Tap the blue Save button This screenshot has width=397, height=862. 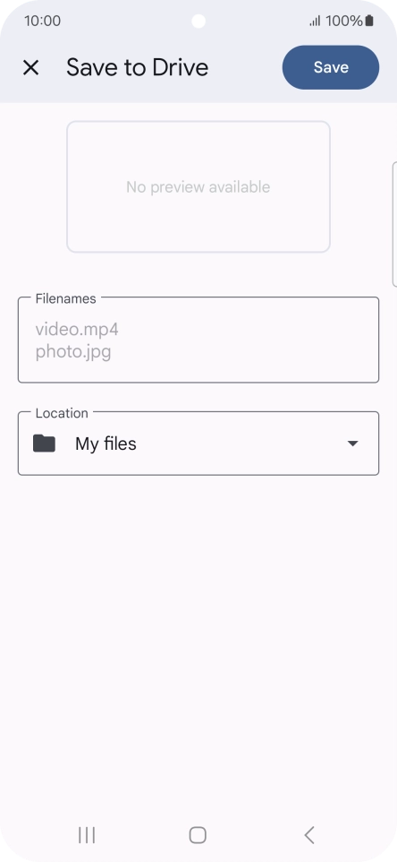click(x=331, y=67)
